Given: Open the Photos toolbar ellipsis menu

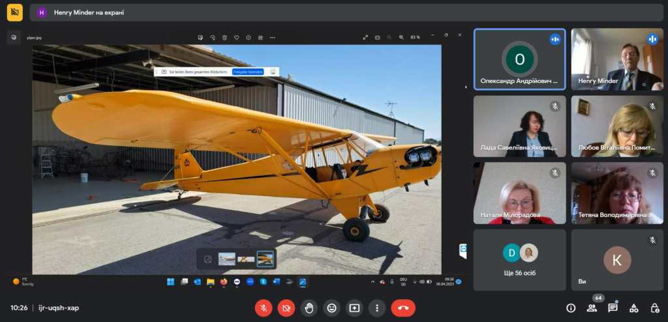Looking at the screenshot, I should coord(273,37).
